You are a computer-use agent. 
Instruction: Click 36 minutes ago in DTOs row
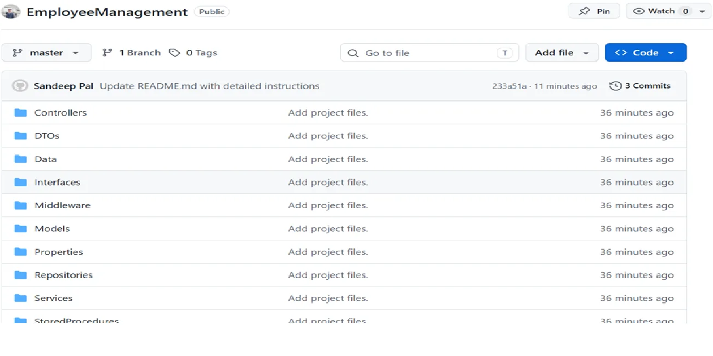[x=637, y=136]
